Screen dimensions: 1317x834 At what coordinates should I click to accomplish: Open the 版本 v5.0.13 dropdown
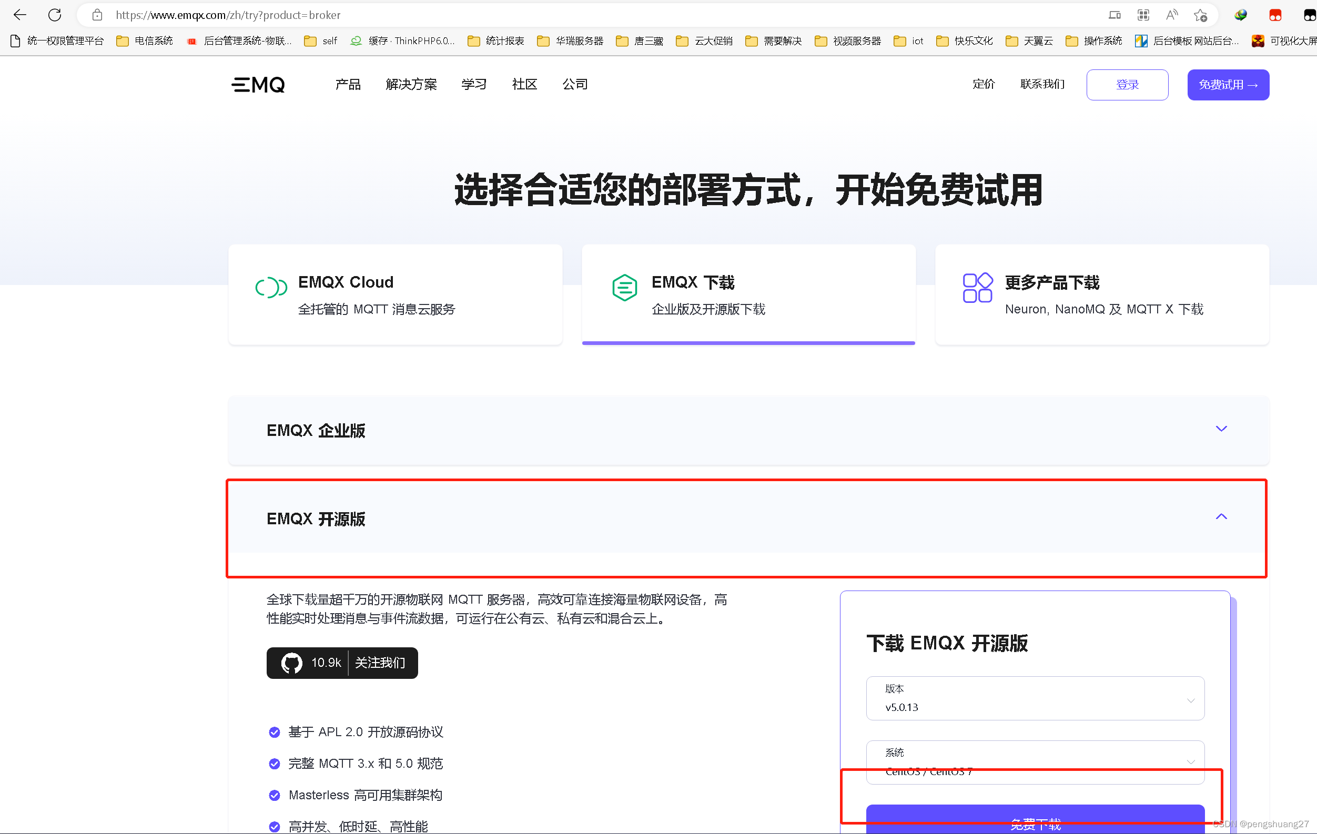[x=1035, y=698]
